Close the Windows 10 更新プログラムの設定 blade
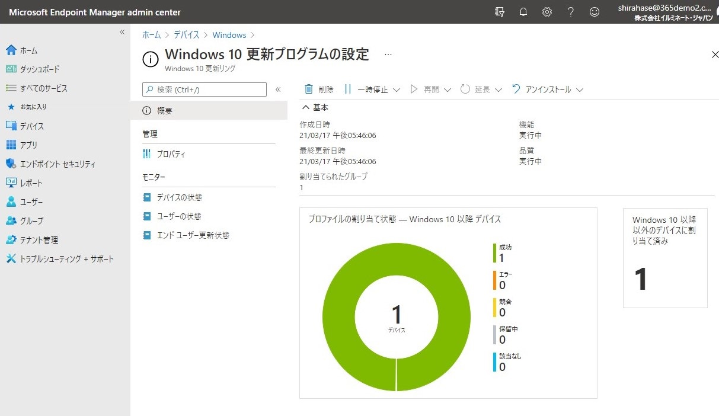 (714, 55)
